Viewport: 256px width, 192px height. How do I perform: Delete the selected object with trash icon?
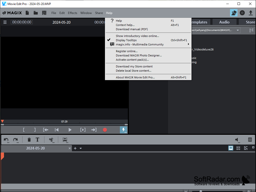[29, 140]
